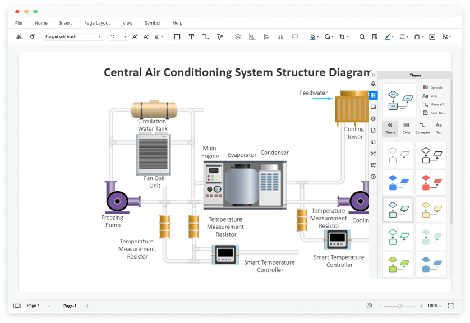The image size is (470, 323).
Task: Open the components tools dropdown at toolbar end
Action: click(446, 37)
